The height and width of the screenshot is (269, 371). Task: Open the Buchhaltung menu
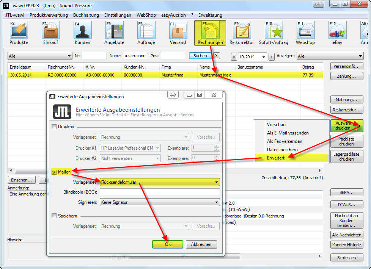coord(86,15)
